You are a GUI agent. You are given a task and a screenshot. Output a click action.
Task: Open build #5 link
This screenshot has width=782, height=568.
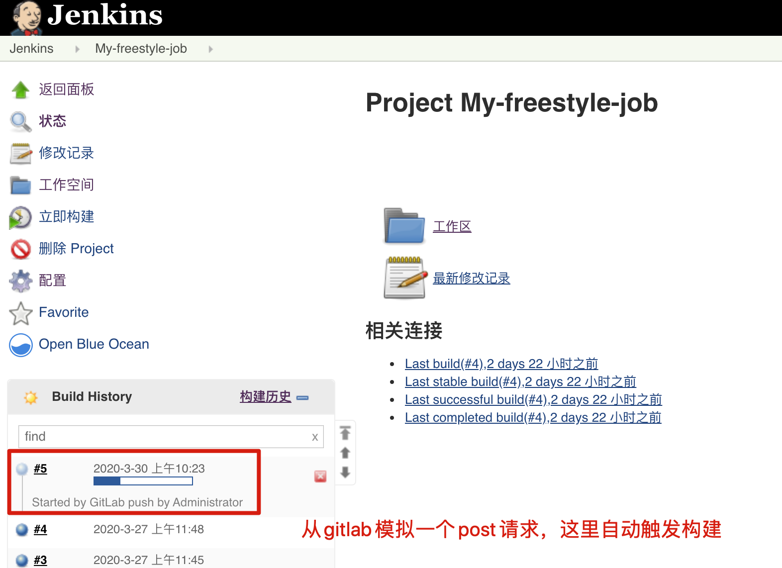point(40,469)
